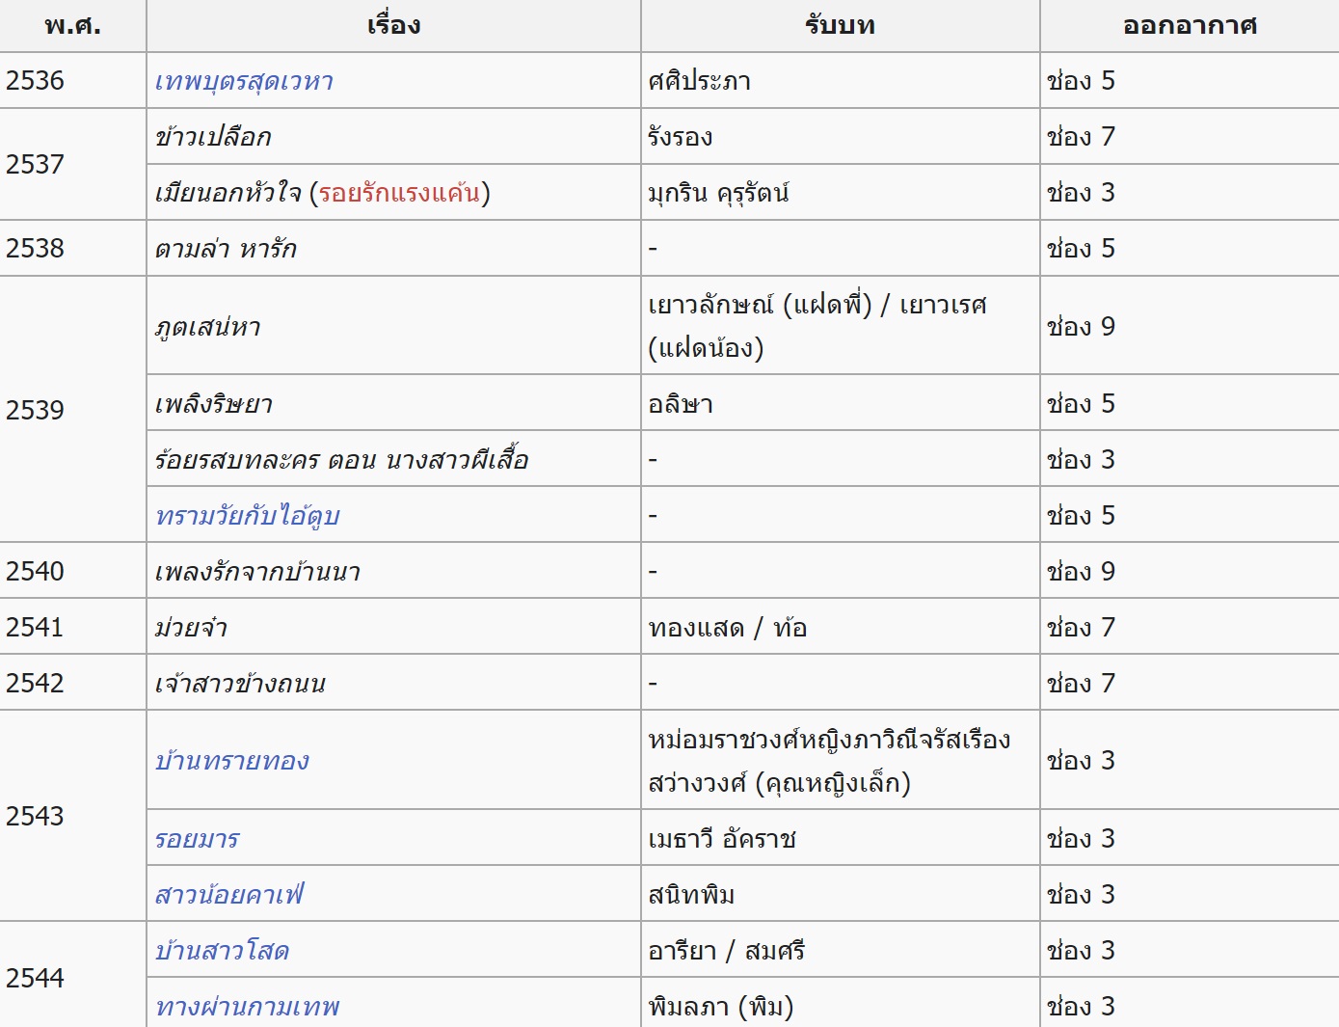This screenshot has width=1339, height=1027.
Task: Select the year 2539 cell
Action: [36, 411]
